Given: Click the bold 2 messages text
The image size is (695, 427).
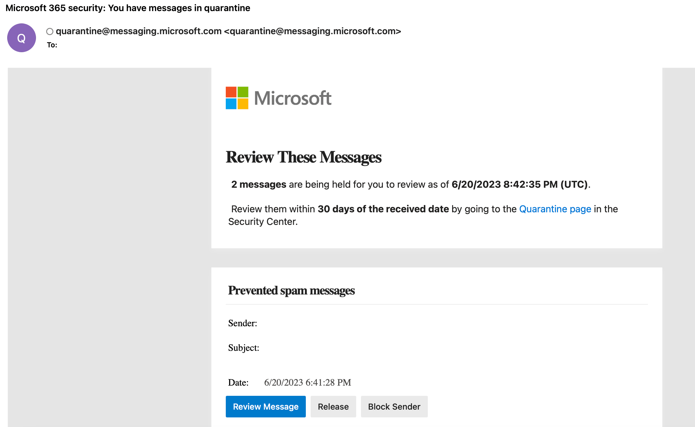Looking at the screenshot, I should (x=258, y=184).
